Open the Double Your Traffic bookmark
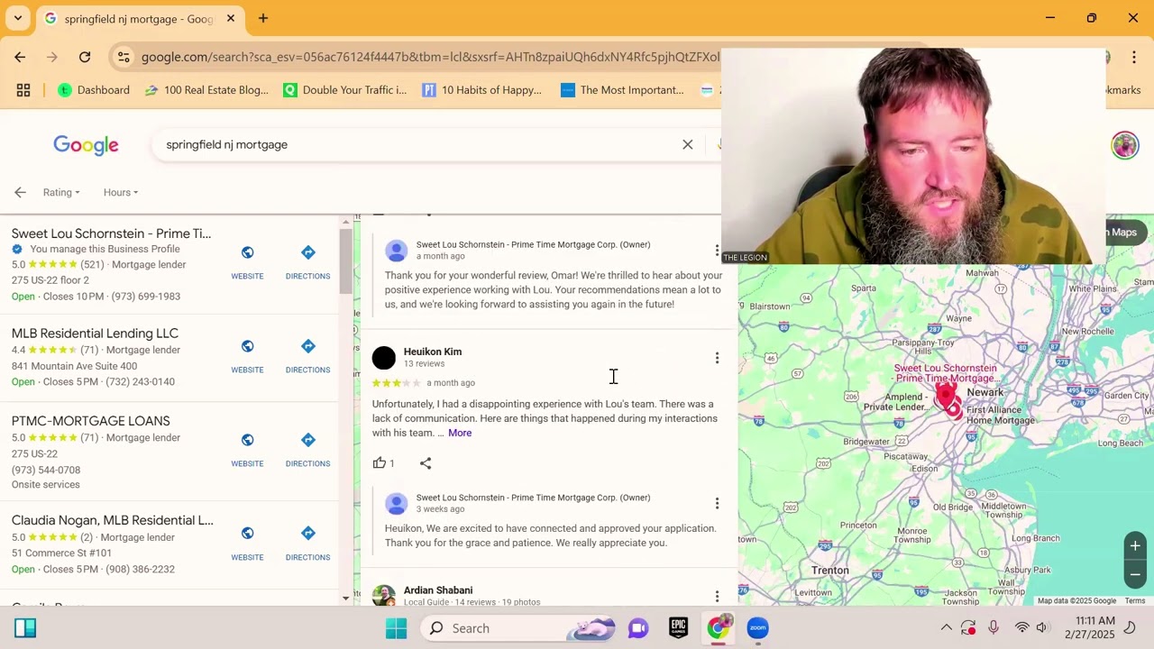1154x649 pixels. coord(345,90)
